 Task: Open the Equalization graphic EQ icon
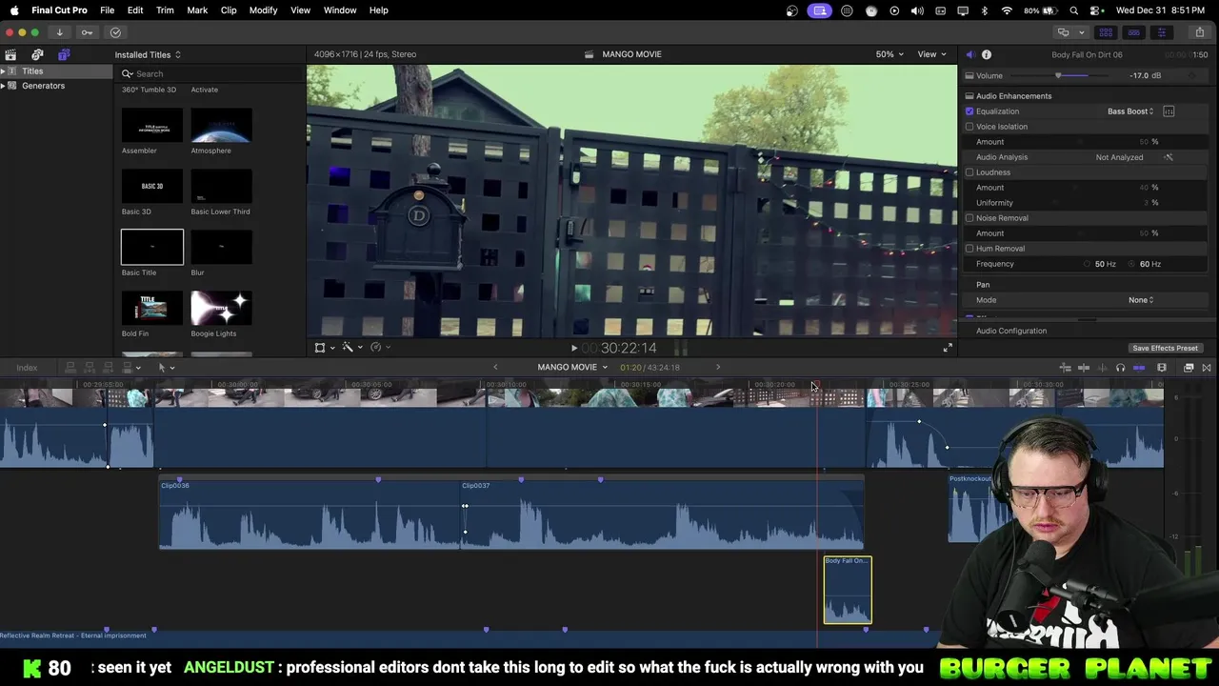pyautogui.click(x=1169, y=111)
